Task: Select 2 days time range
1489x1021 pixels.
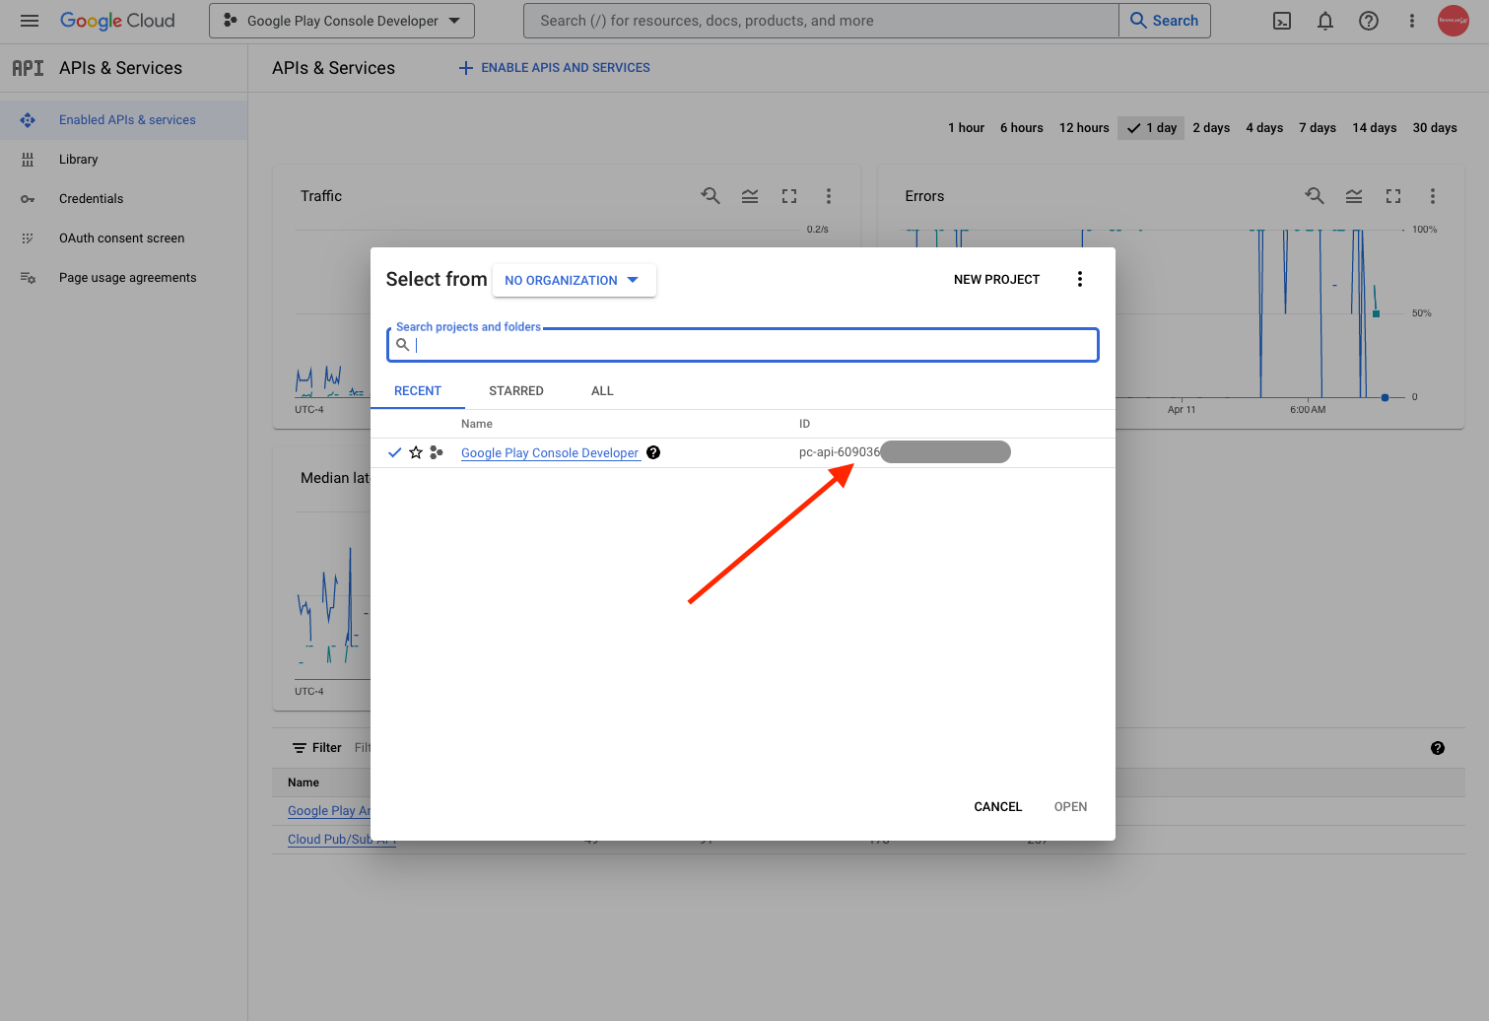Action: tap(1211, 128)
